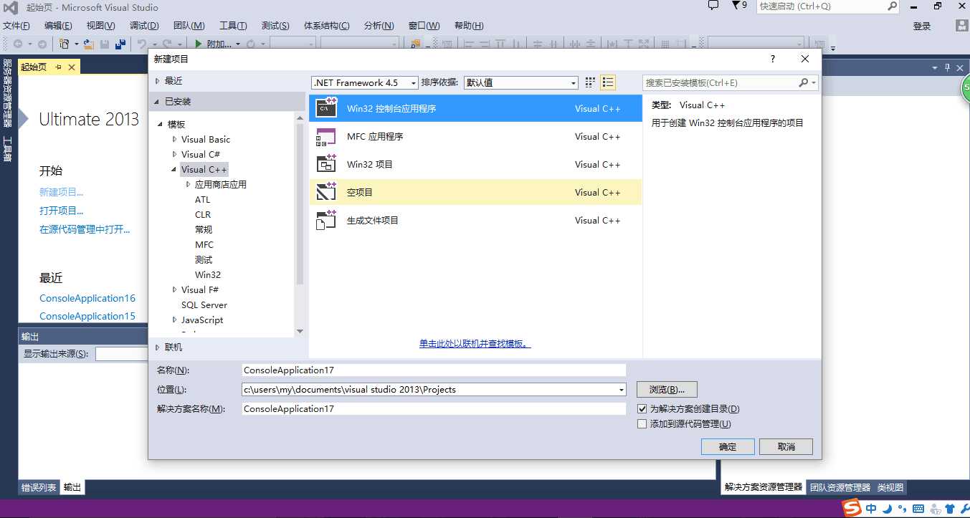
Task: Expand the 应用商店应用 tree node
Action: tap(188, 184)
